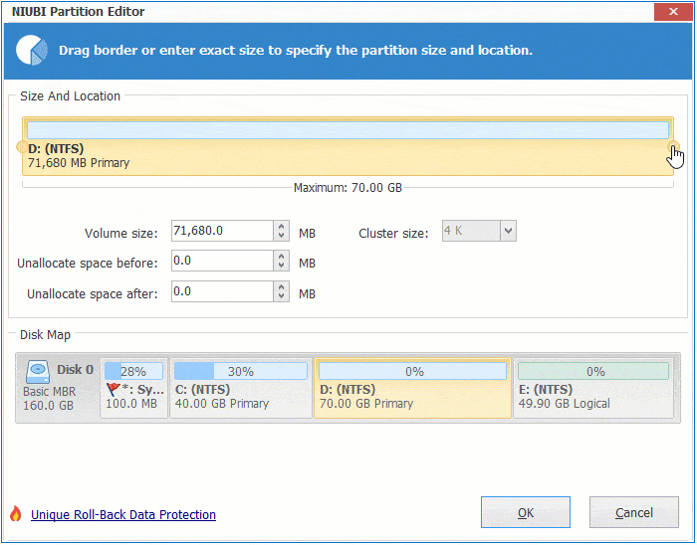Decrease Unallocate space after value

281,297
